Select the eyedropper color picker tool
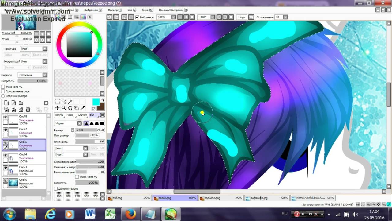This screenshot has height=221, width=392. (82, 108)
